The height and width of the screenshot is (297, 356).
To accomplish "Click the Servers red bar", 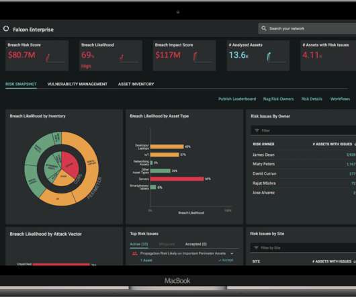I will coord(177,179).
